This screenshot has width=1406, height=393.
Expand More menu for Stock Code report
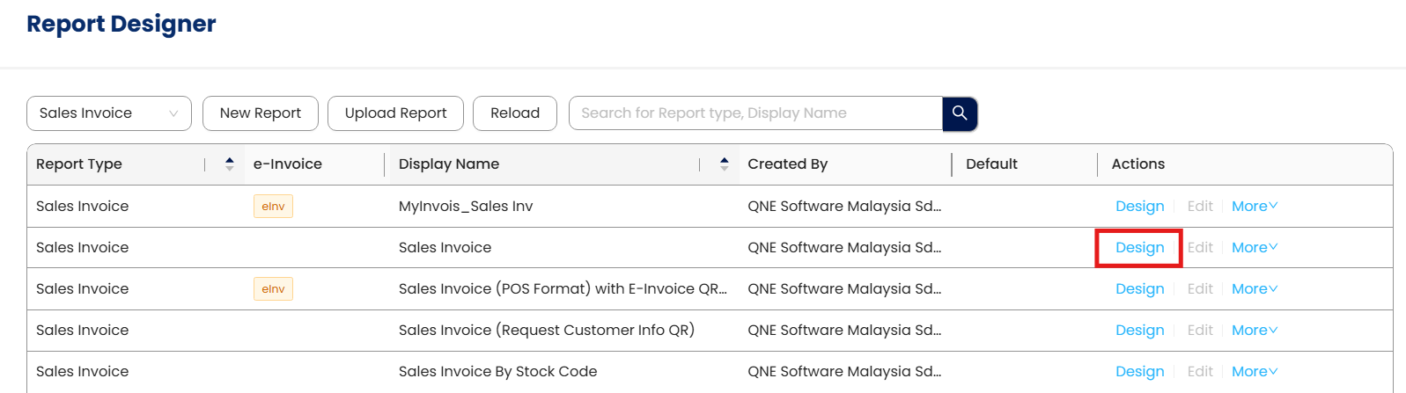(x=1254, y=372)
